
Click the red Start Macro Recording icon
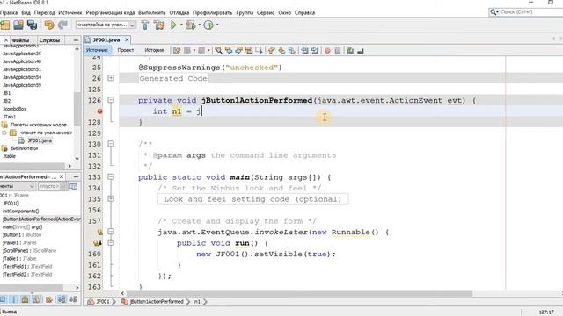pos(327,51)
